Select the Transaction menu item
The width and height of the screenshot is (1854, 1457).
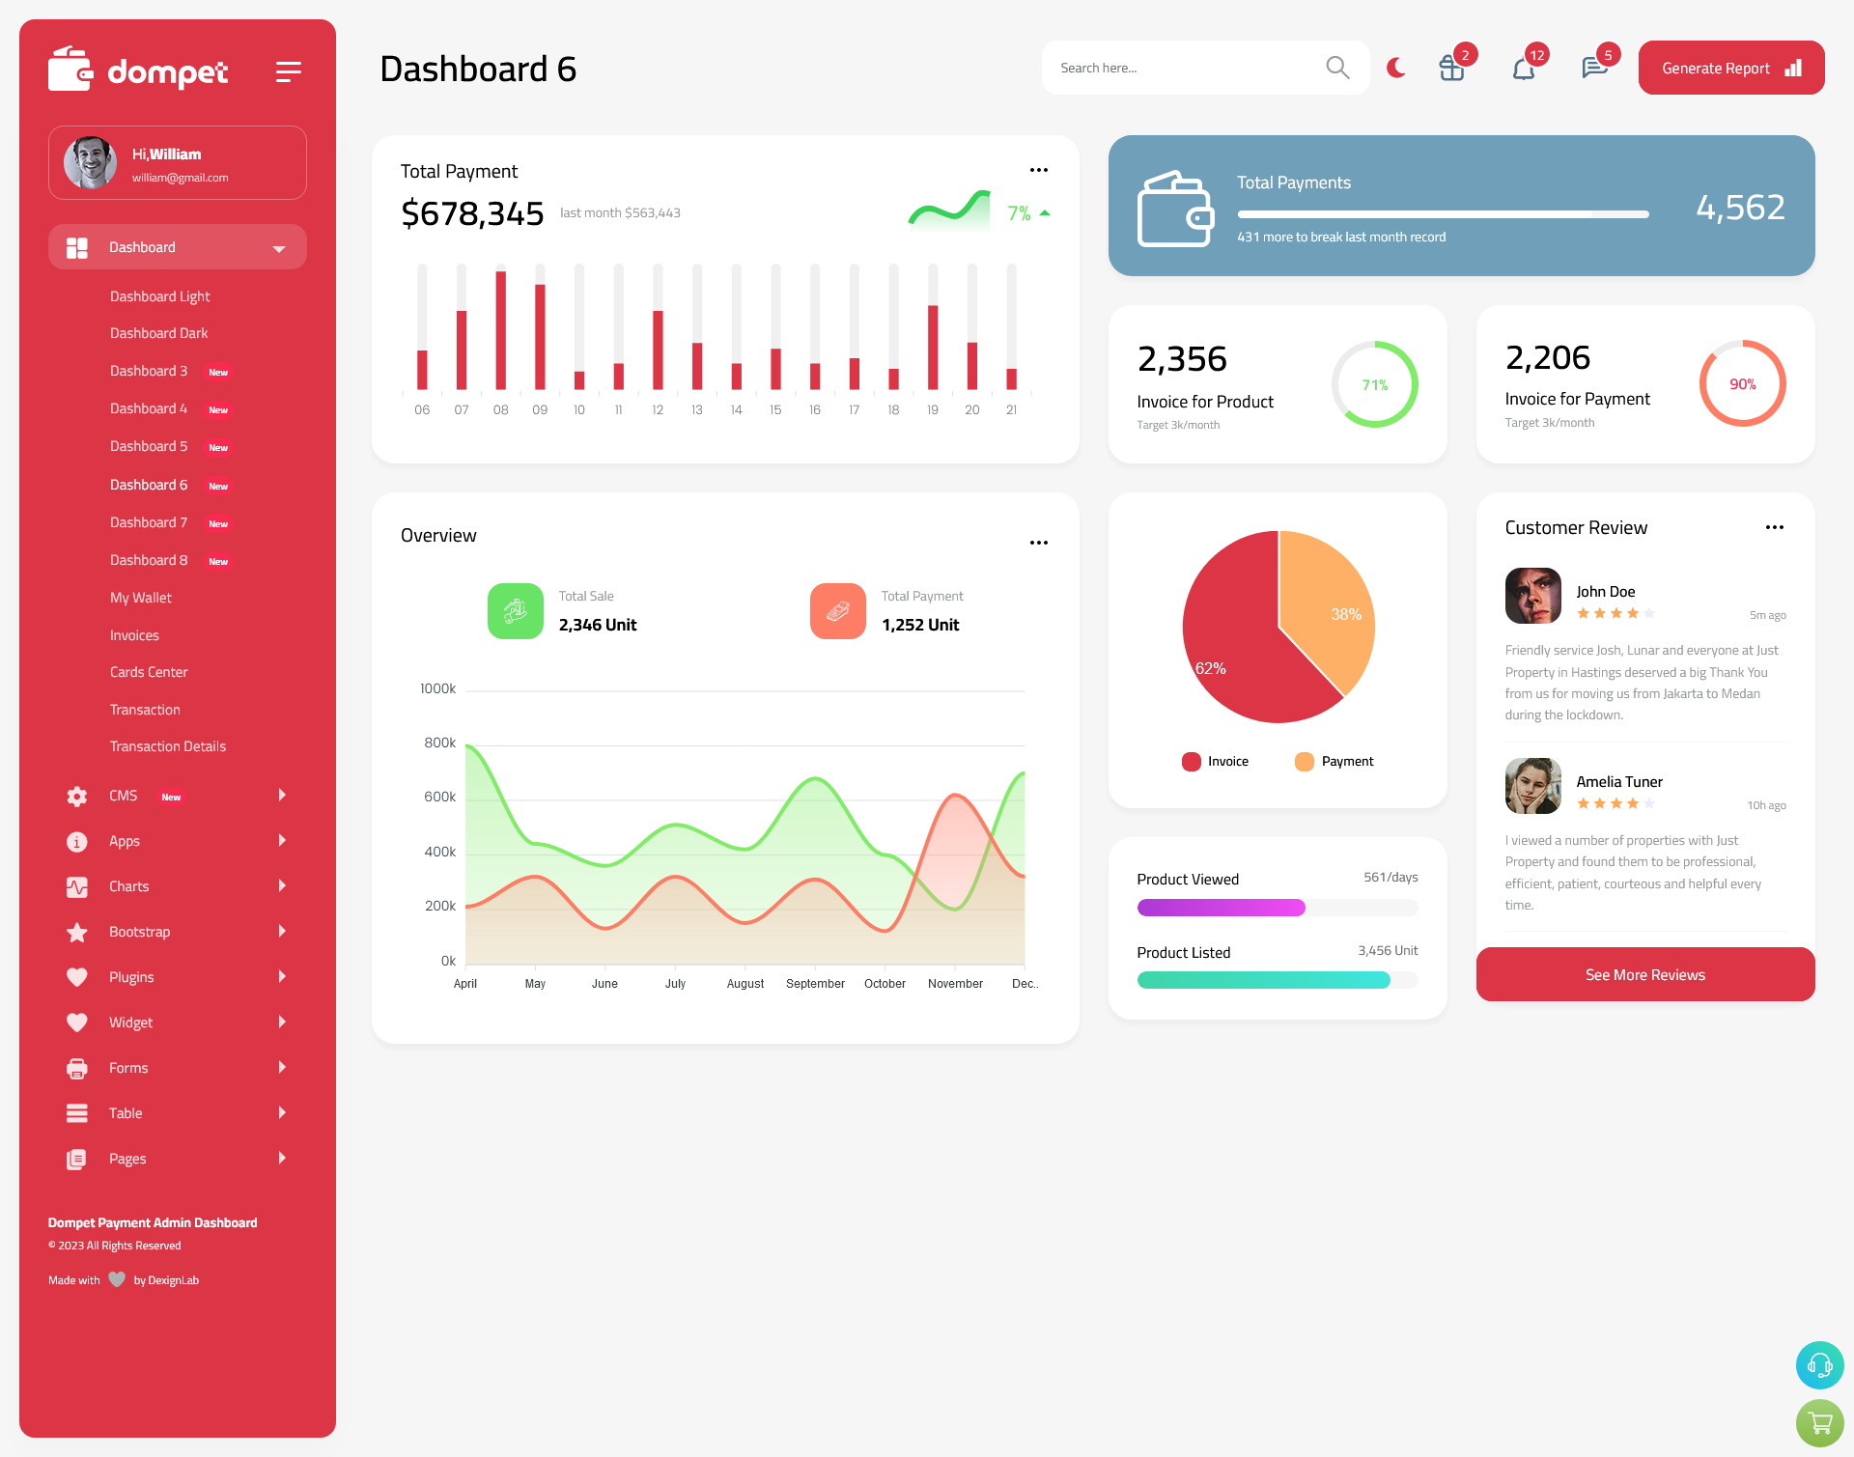coord(148,709)
